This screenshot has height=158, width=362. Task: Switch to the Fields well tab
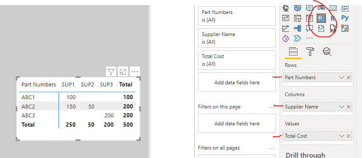click(x=293, y=52)
